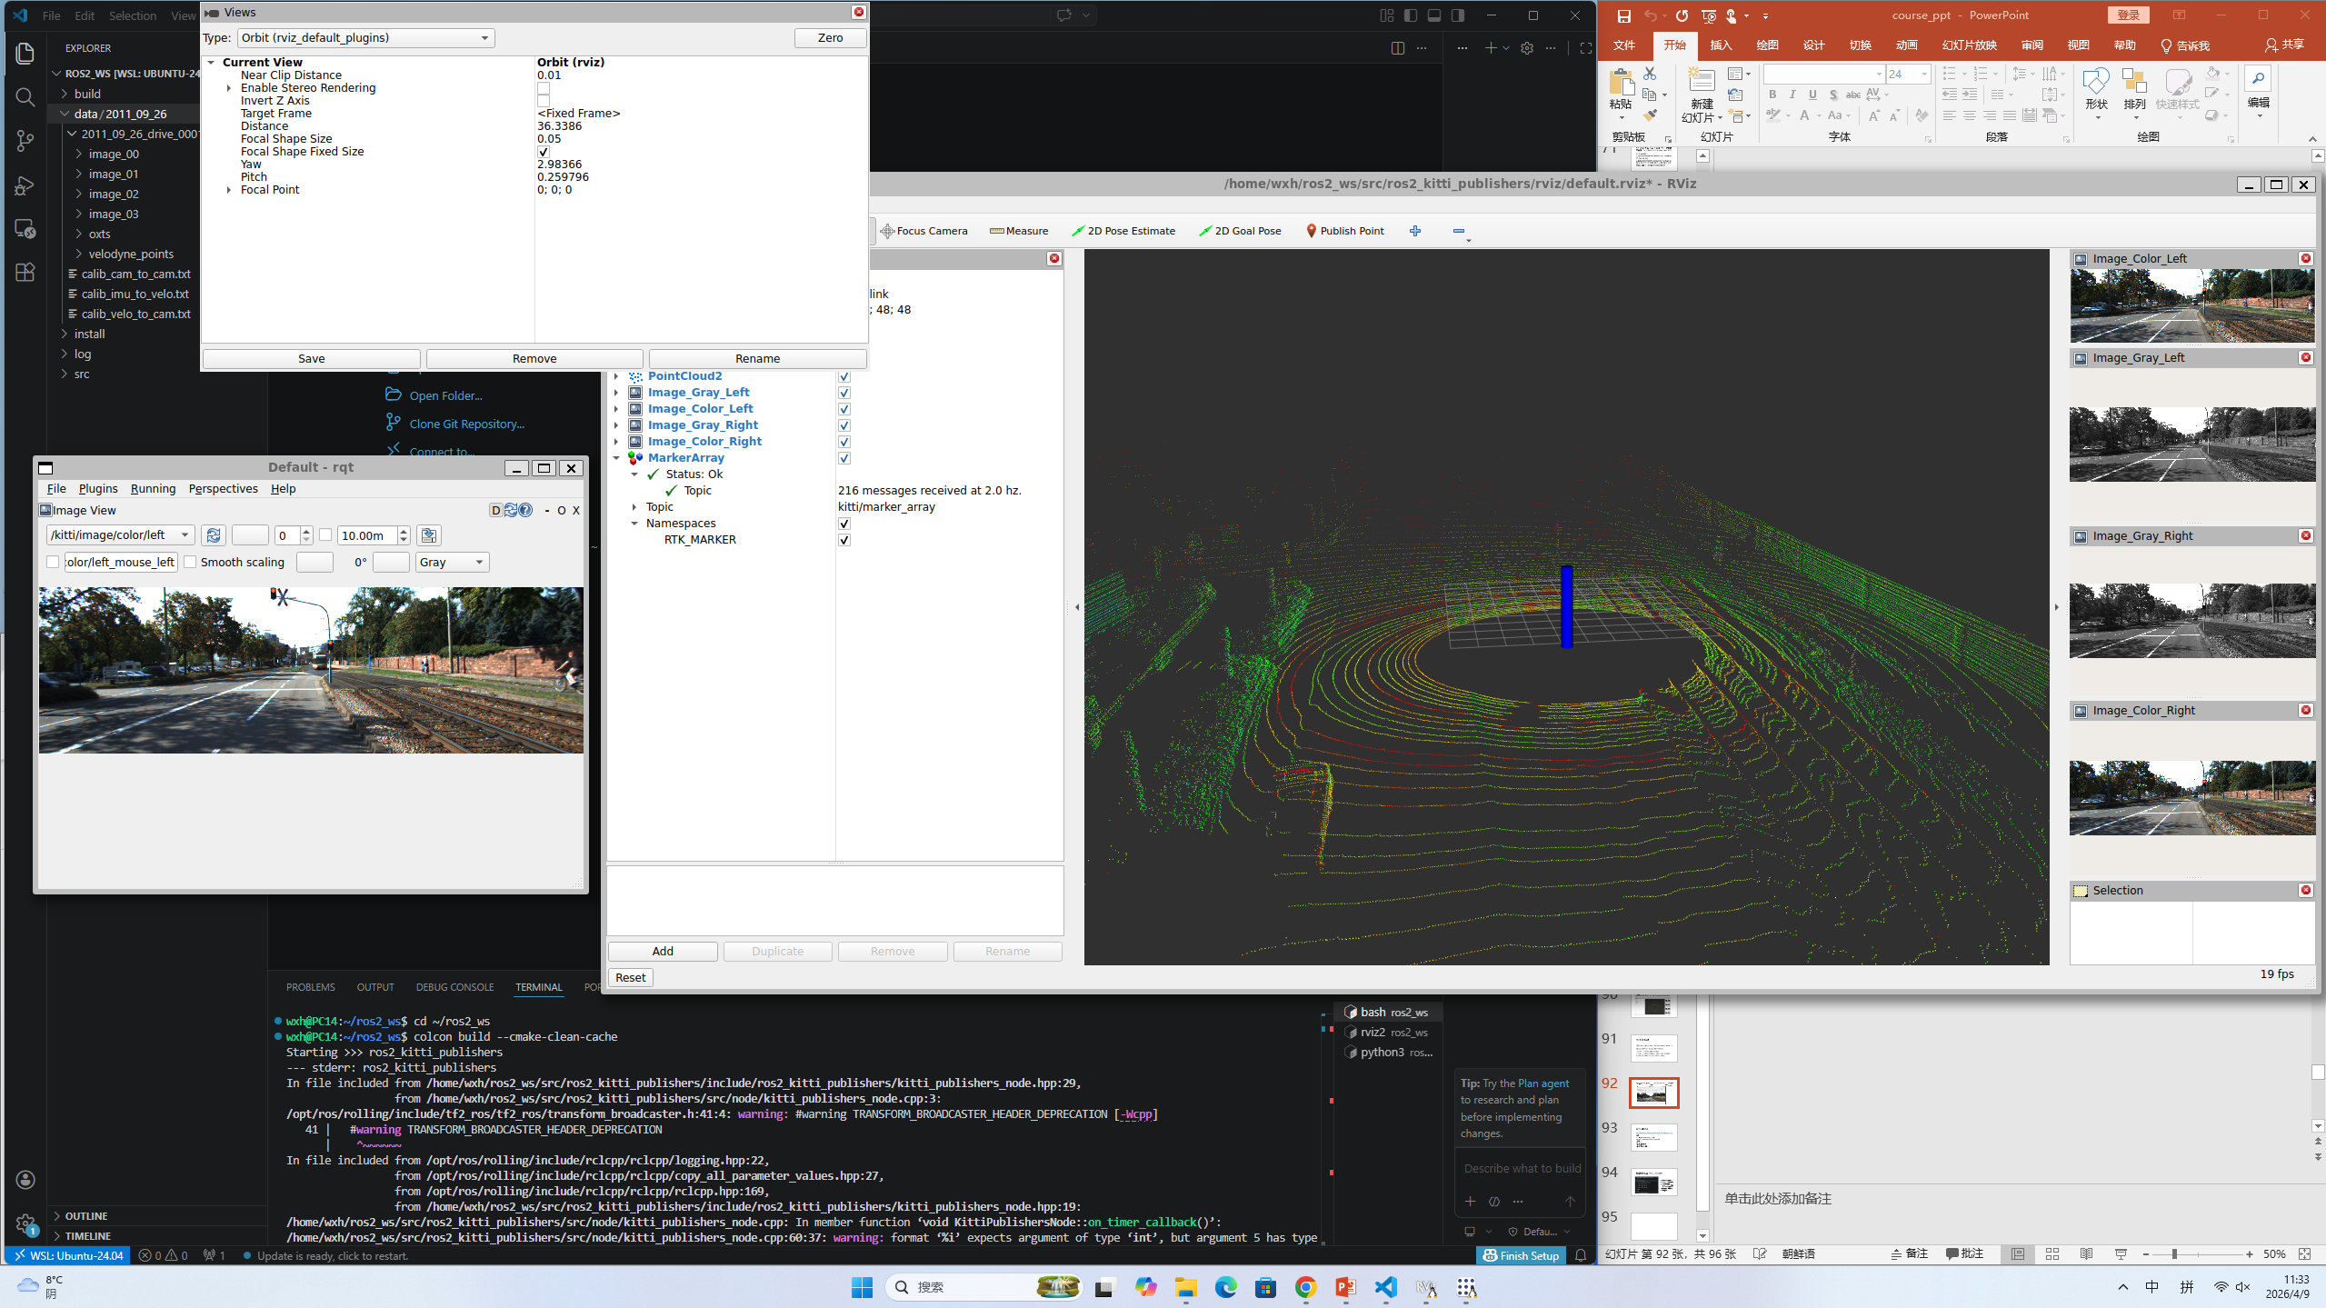Collapse MarkerArray tree item in RViz
The image size is (2326, 1308).
point(616,458)
